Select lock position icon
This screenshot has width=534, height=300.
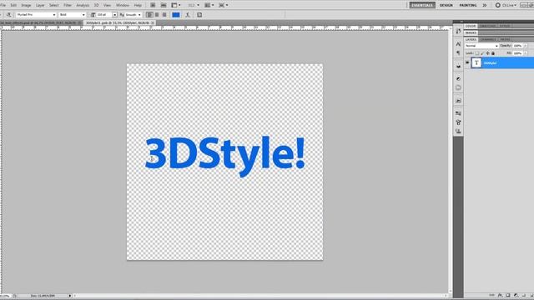tap(487, 53)
